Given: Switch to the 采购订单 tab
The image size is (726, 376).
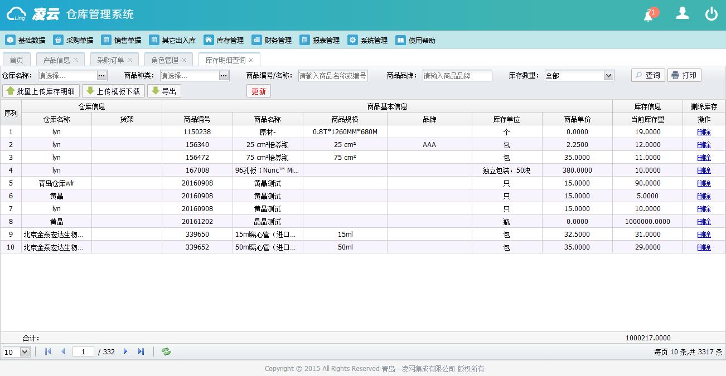Looking at the screenshot, I should coord(110,60).
